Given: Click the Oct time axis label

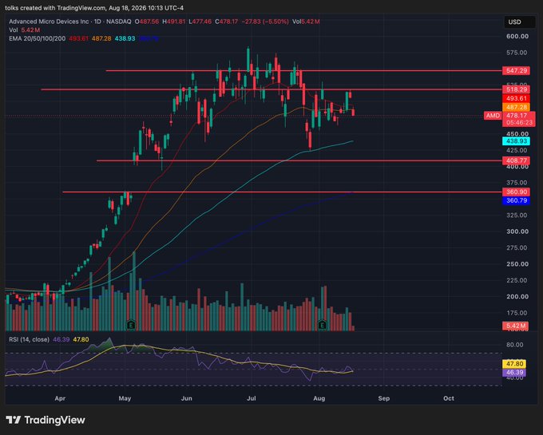Looking at the screenshot, I should (x=449, y=398).
